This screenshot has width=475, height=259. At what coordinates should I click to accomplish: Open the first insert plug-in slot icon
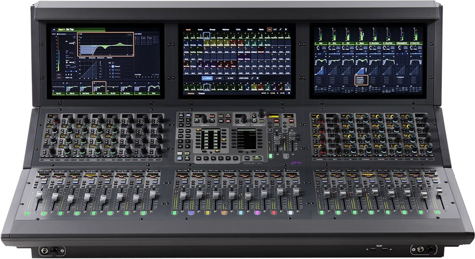[113, 66]
